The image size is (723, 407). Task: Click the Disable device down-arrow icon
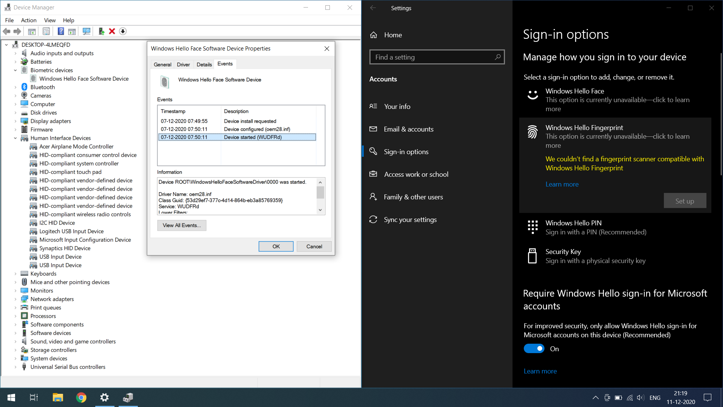click(x=123, y=31)
